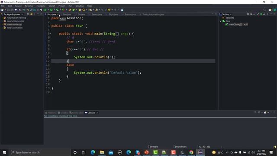Image resolution: width=277 pixels, height=156 pixels.
Task: Open the Search toolbar dropdown arrow
Action: pos(87,10)
